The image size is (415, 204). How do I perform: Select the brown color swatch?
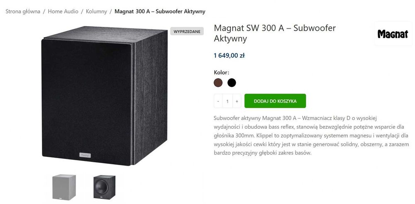[218, 83]
